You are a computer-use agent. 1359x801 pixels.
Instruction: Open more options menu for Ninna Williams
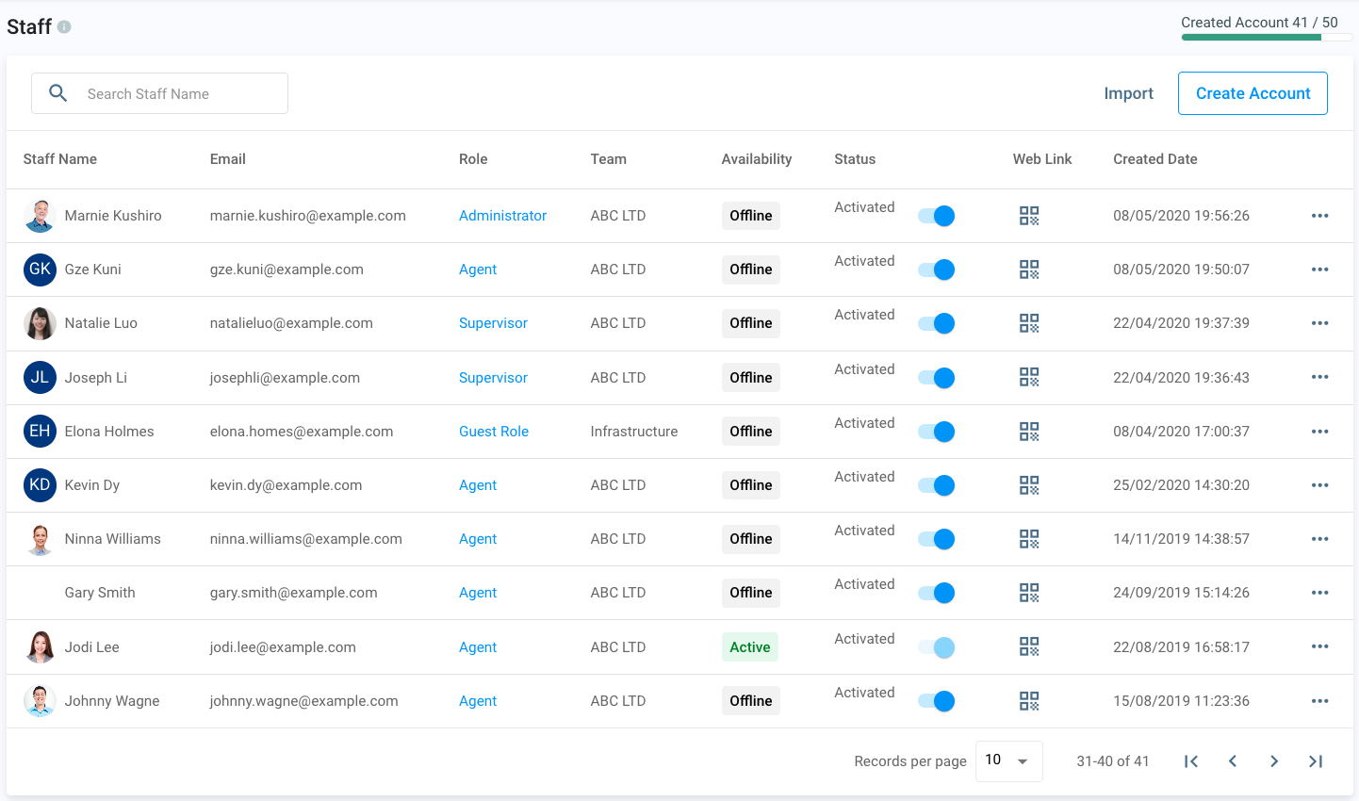tap(1319, 539)
